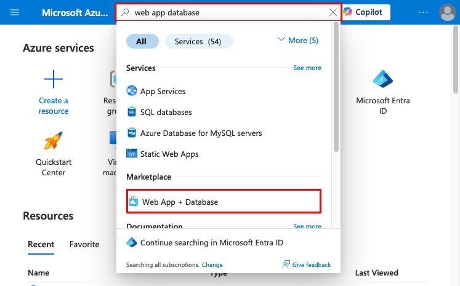Switch to the Favorite tab
Viewport: 460px width, 286px height.
[84, 244]
